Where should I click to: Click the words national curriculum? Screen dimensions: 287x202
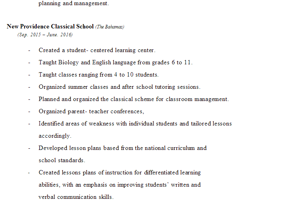pos(170,148)
